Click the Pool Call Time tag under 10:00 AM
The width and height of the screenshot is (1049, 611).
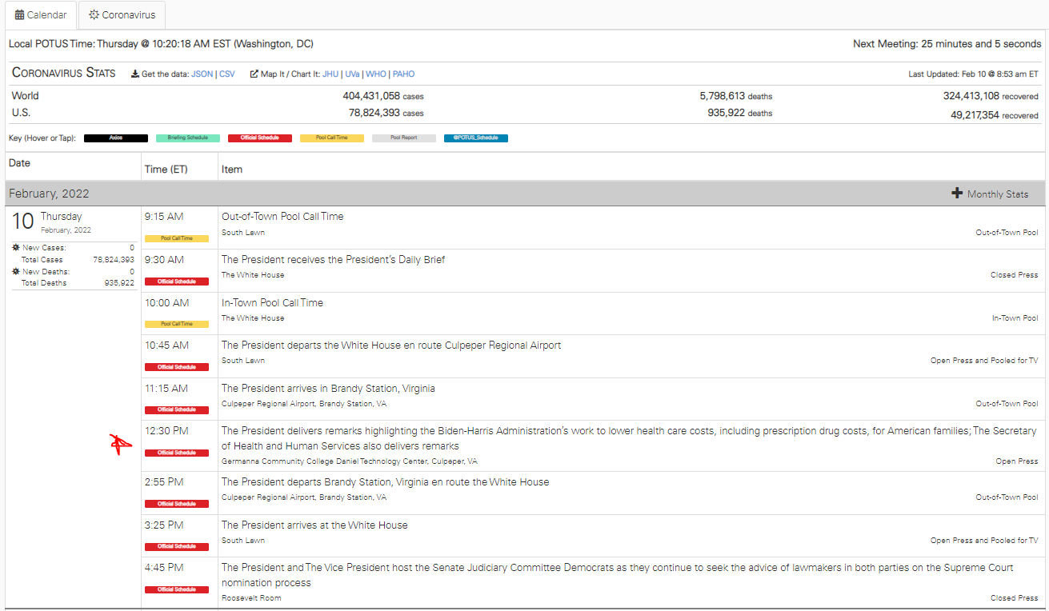tap(177, 324)
